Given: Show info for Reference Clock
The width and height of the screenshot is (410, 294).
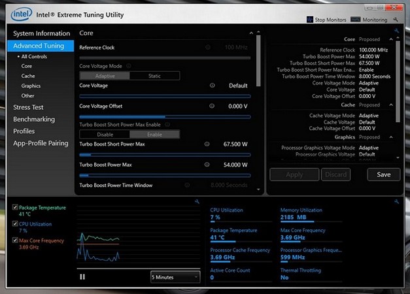Looking at the screenshot, I should (207, 47).
